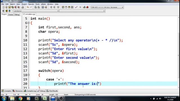Click the Rebuild All toolbar icon
This screenshot has height=101, width=180.
[x=72, y=7]
